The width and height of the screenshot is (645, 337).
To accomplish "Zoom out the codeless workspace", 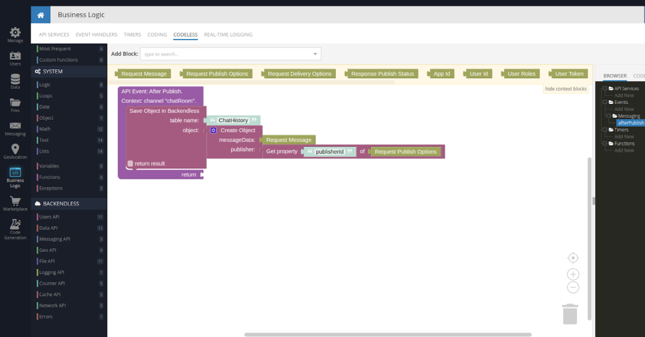I will click(573, 287).
